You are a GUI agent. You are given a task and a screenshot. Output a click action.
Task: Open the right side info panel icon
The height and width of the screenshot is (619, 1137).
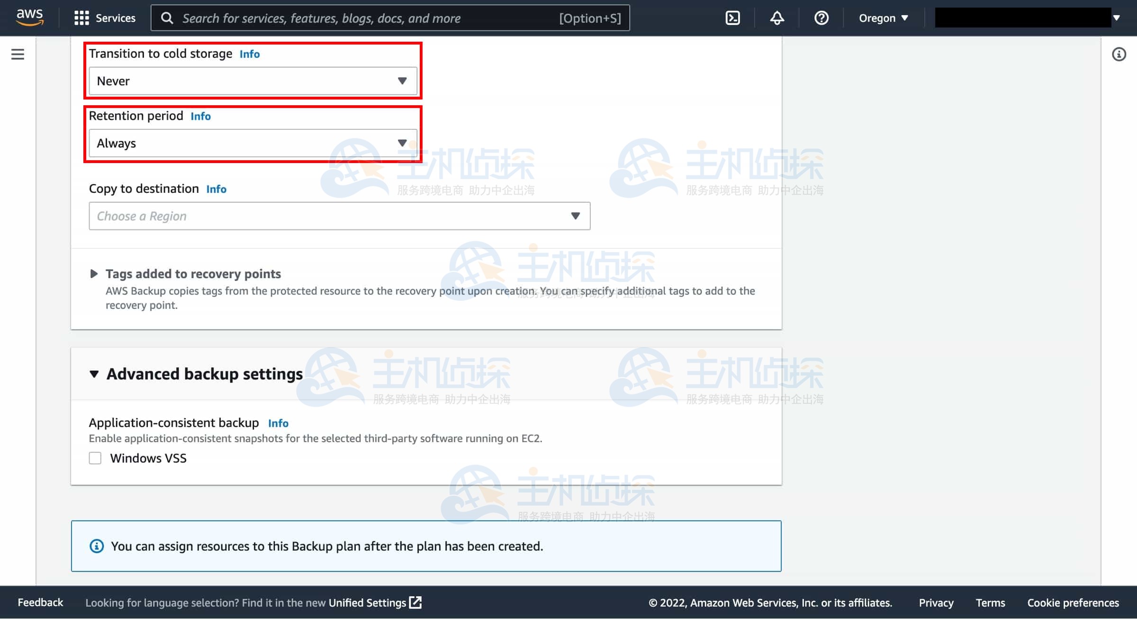tap(1119, 55)
